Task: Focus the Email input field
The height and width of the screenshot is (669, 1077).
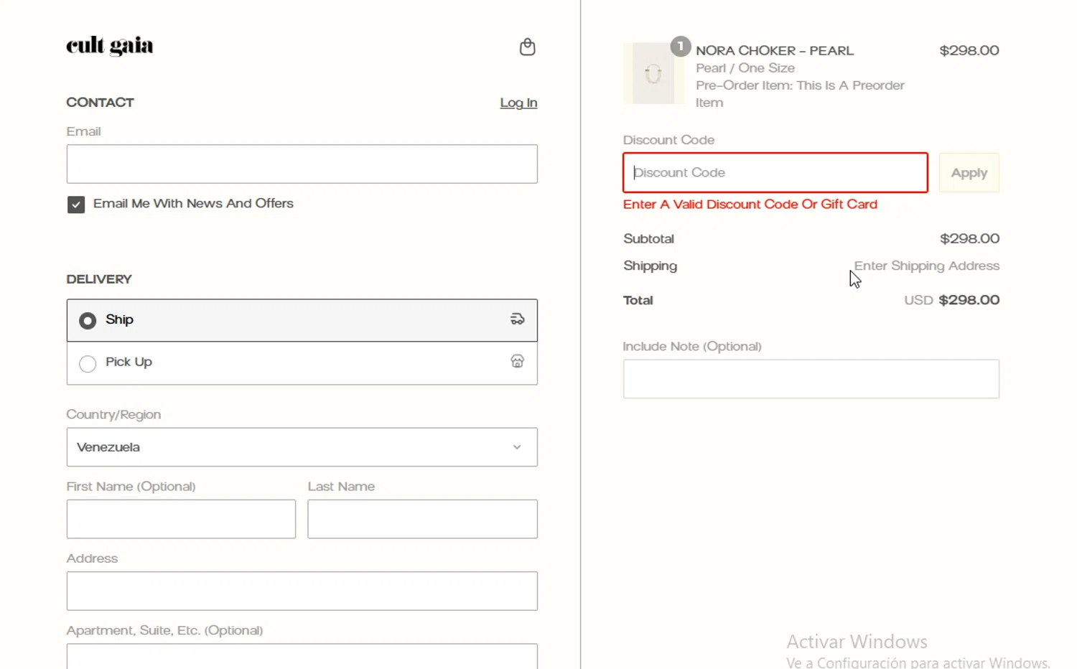Action: point(302,164)
